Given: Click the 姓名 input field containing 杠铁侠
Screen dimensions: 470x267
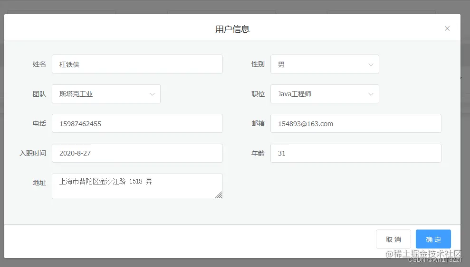Looking at the screenshot, I should pos(137,64).
